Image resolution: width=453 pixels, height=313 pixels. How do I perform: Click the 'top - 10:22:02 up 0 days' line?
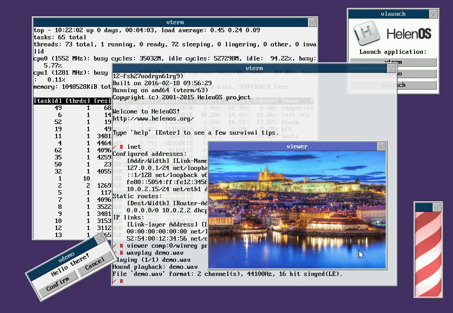pyautogui.click(x=147, y=30)
